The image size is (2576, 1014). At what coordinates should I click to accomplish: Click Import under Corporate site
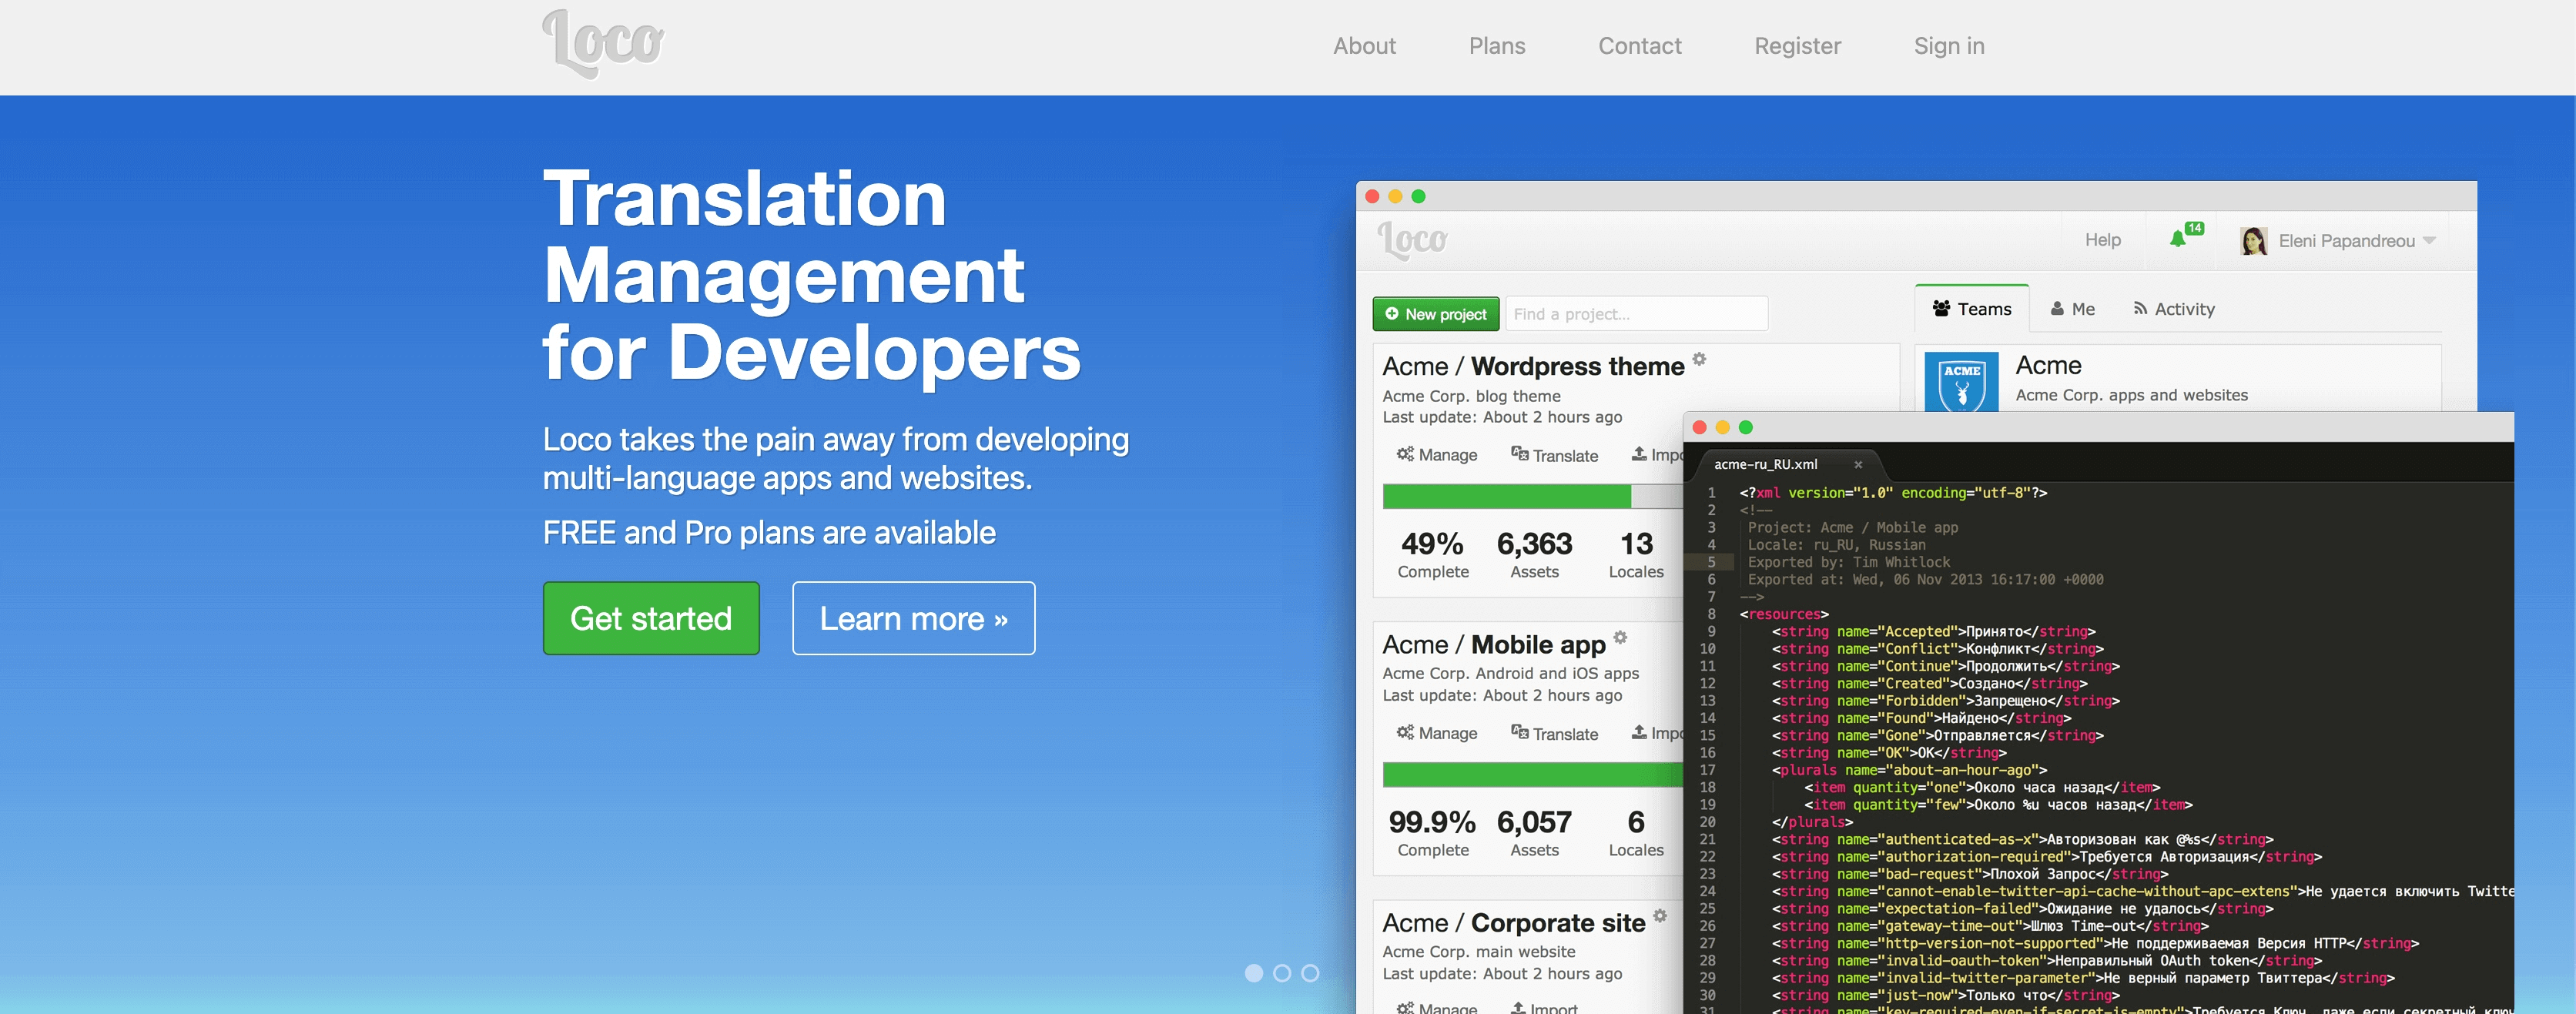pos(1543,1007)
